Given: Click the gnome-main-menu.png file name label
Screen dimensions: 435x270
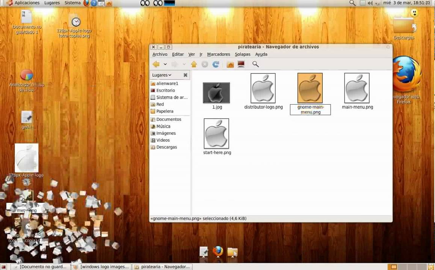Looking at the screenshot, I should (x=310, y=109).
